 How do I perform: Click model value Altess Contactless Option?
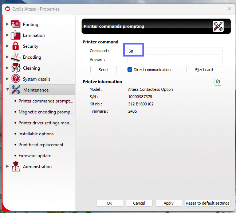click(x=150, y=89)
